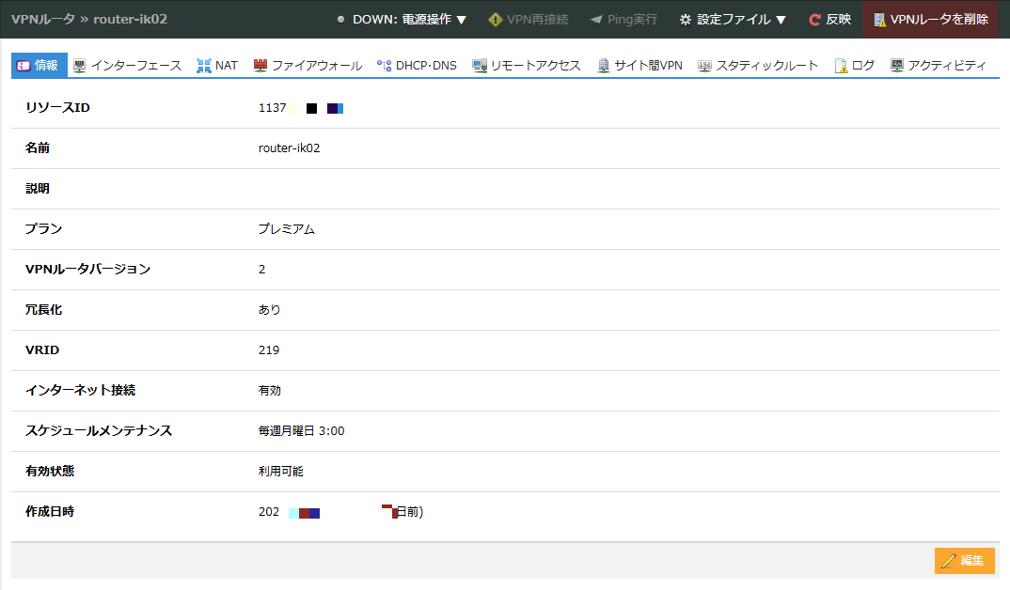This screenshot has height=590, width=1010.
Task: Click the pencil icon on 編集 button
Action: pyautogui.click(x=948, y=561)
